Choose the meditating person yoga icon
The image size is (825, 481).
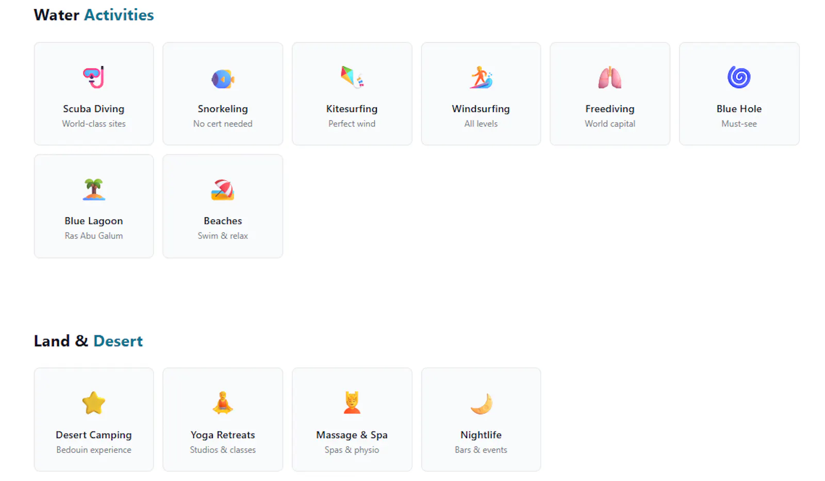click(223, 403)
